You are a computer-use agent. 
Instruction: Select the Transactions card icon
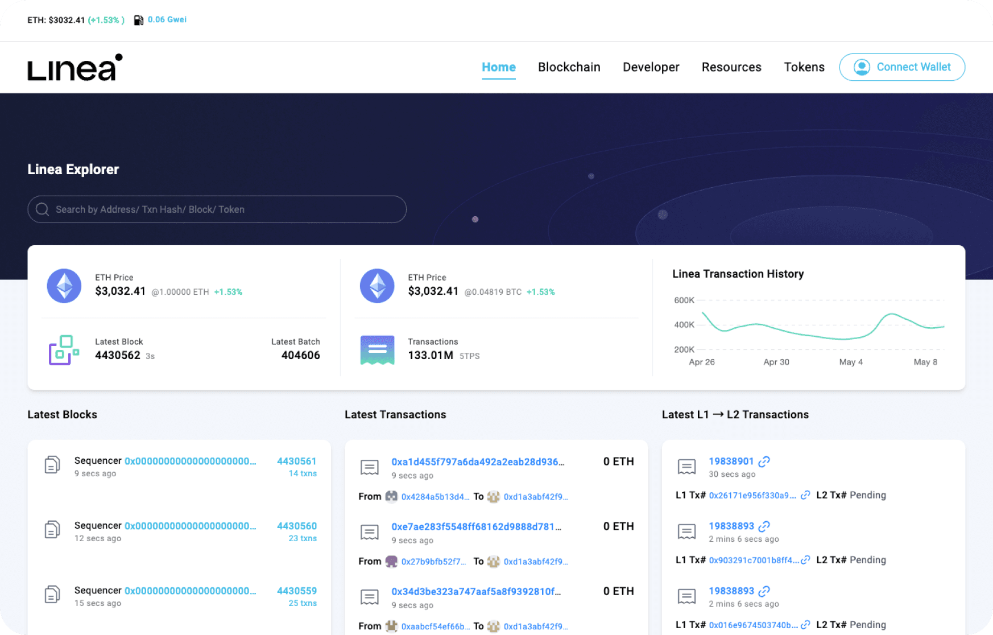pyautogui.click(x=377, y=349)
